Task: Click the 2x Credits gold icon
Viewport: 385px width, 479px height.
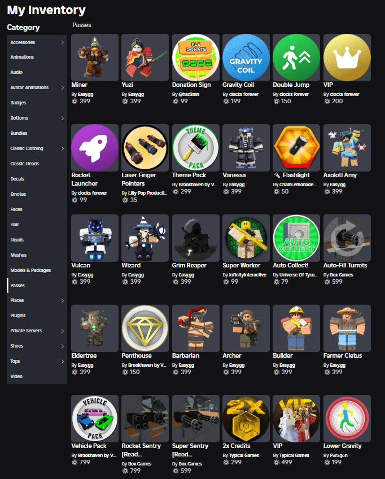Action: point(246,418)
